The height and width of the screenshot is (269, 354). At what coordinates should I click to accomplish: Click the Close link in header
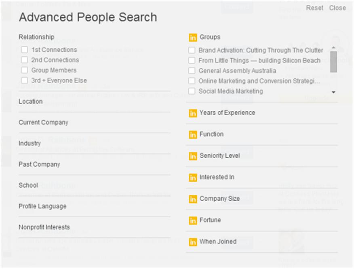click(337, 8)
